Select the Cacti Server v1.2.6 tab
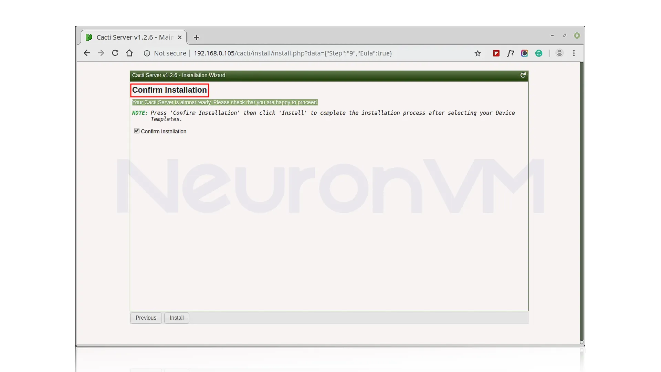The image size is (661, 372). 134,37
